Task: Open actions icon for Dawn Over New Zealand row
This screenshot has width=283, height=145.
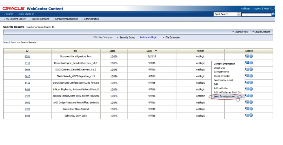Action: [247, 109]
